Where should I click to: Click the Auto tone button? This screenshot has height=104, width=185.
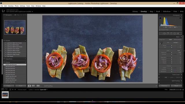pos(179,51)
